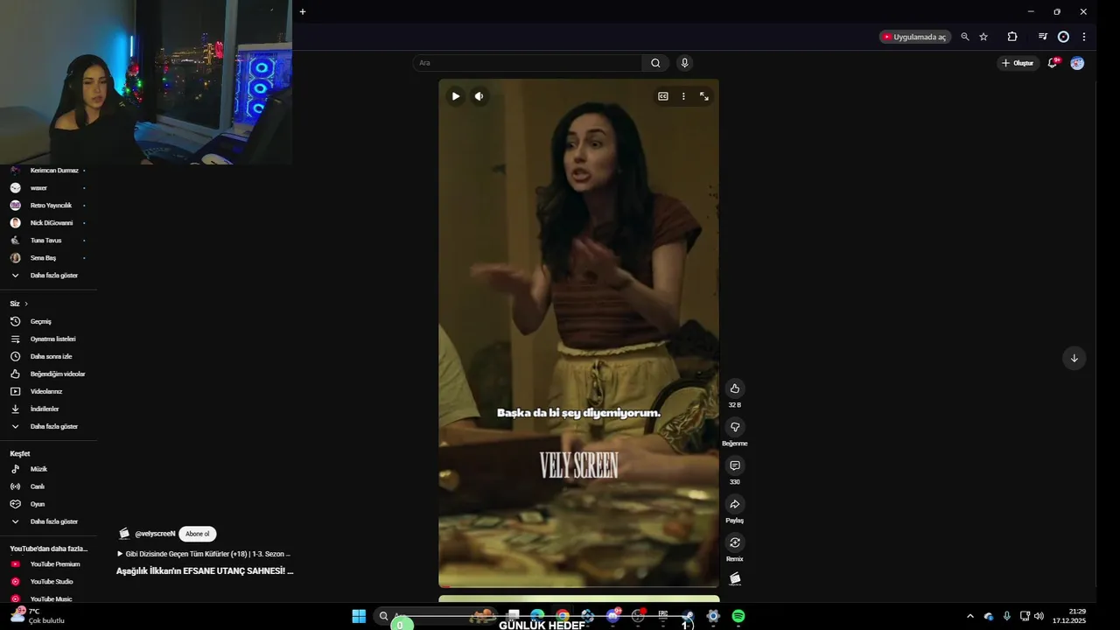Seek on the Shorts progress bar
Image resolution: width=1120 pixels, height=630 pixels.
[578, 585]
